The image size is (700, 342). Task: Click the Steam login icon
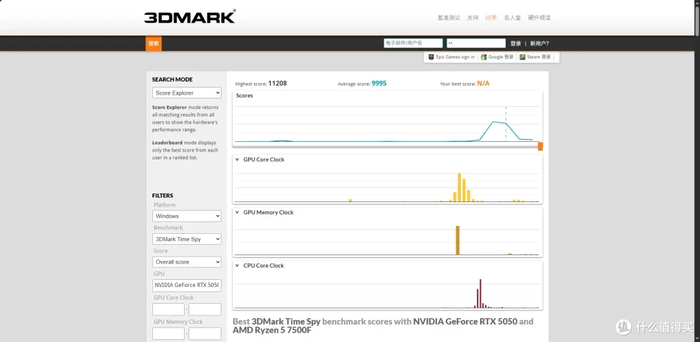(x=522, y=57)
